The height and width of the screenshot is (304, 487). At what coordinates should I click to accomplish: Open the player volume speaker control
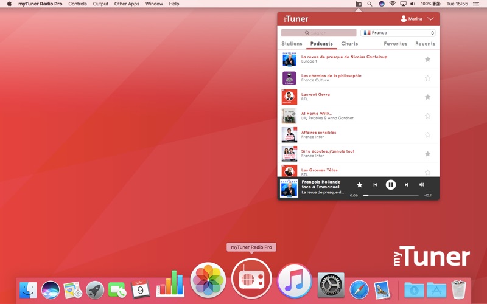(421, 185)
